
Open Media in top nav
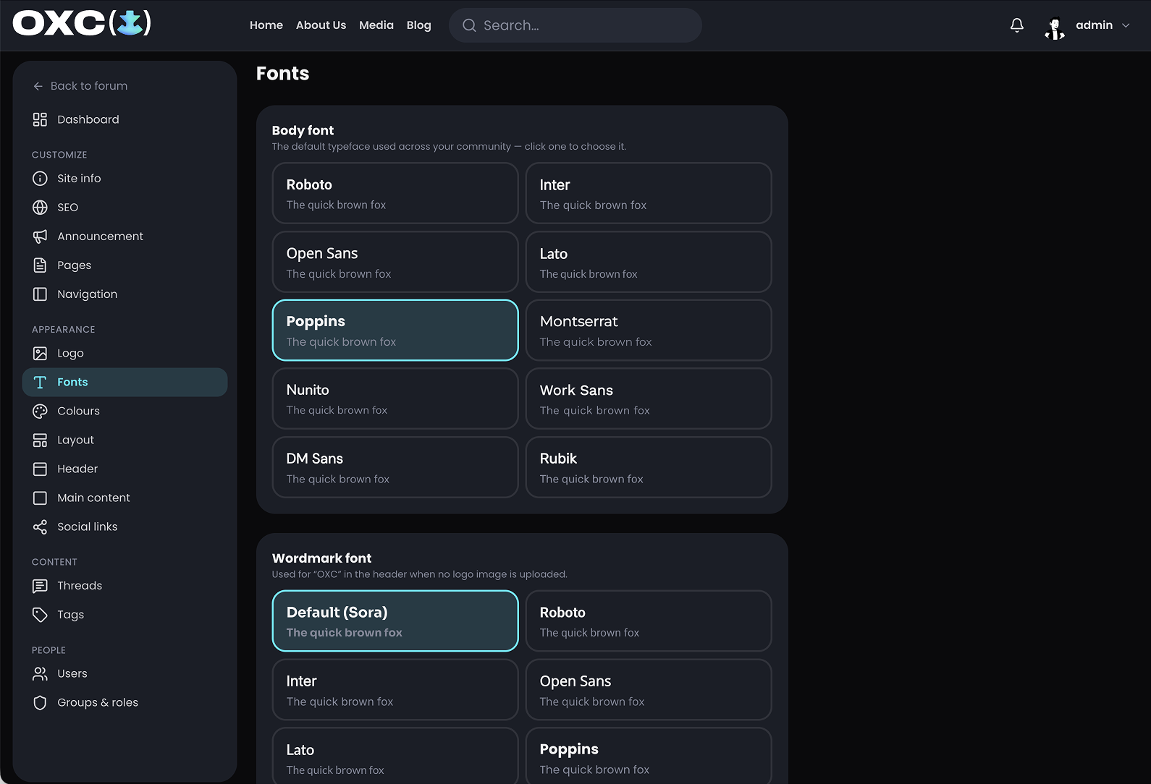pos(376,25)
